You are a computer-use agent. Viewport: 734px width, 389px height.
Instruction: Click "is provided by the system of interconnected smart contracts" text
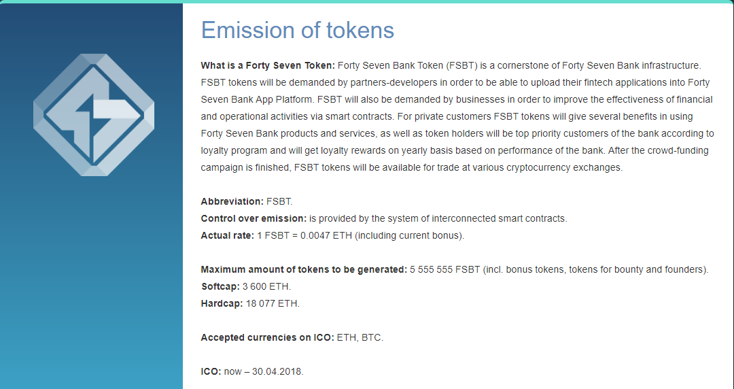pyautogui.click(x=438, y=219)
